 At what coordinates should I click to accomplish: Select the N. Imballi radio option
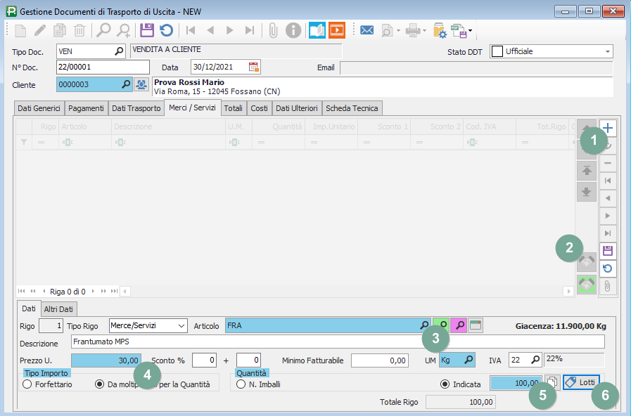click(241, 384)
